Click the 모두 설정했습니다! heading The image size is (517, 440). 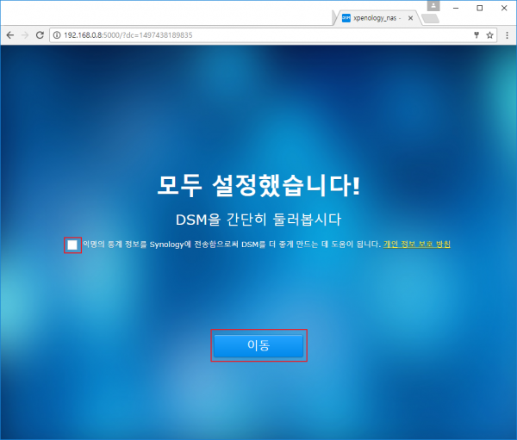point(258,186)
